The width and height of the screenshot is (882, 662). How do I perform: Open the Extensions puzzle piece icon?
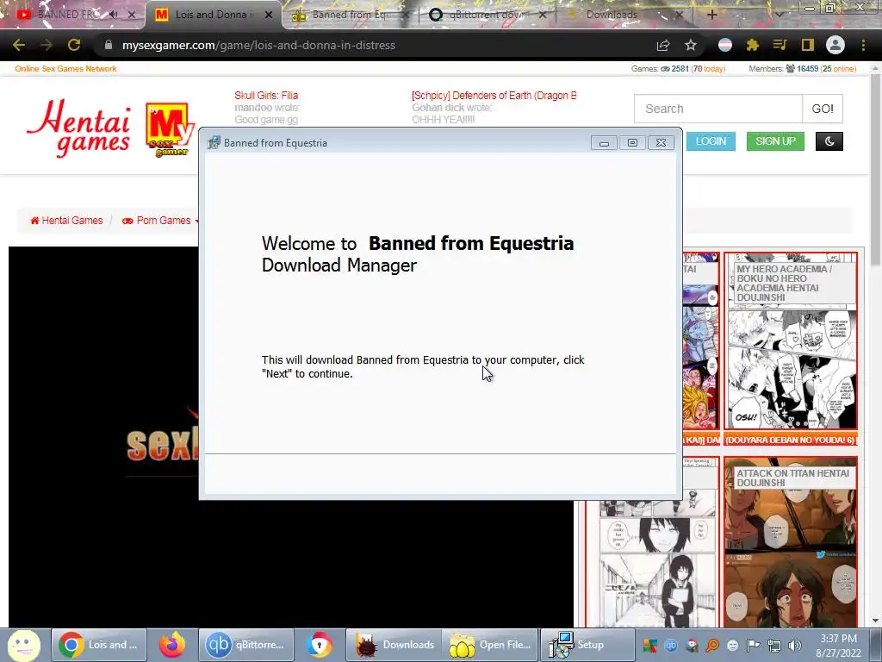click(x=753, y=45)
